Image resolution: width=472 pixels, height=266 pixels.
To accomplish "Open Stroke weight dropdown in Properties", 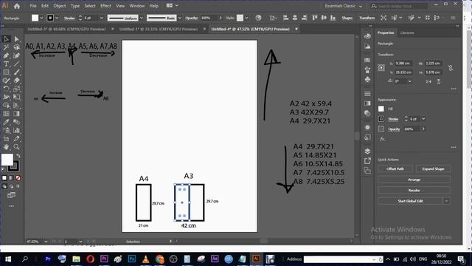I will (423, 119).
